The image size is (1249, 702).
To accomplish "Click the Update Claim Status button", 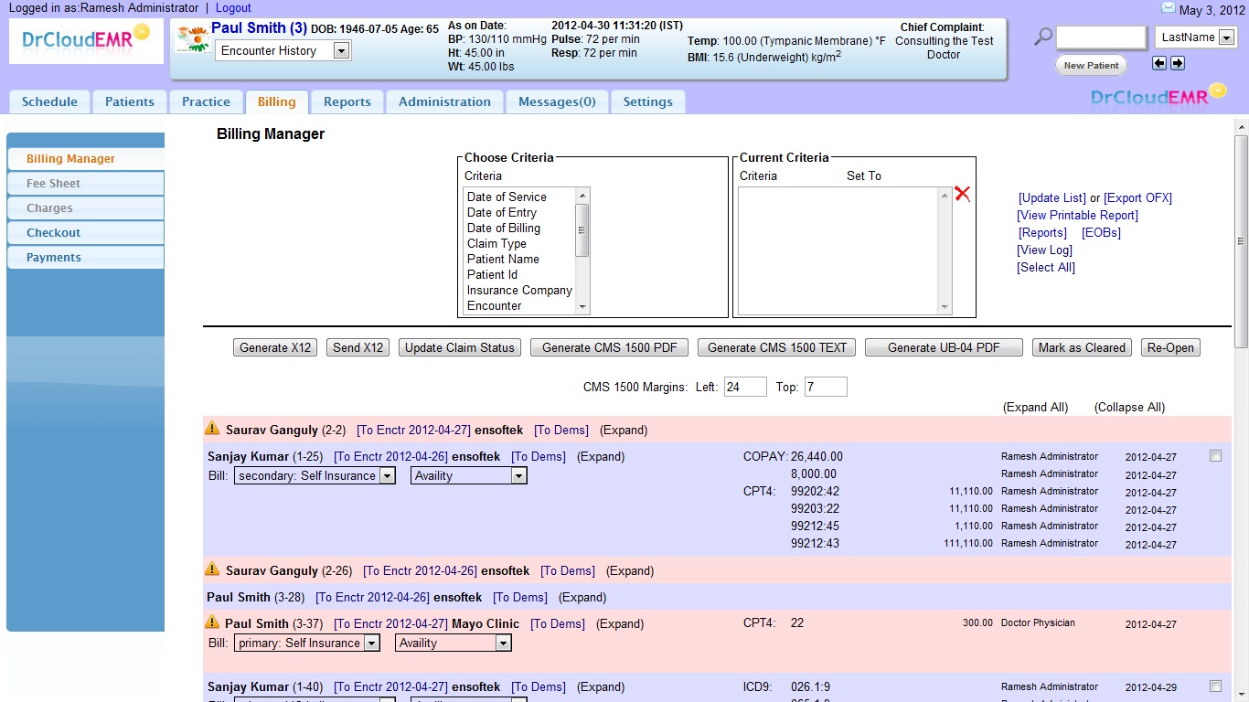I will point(460,347).
